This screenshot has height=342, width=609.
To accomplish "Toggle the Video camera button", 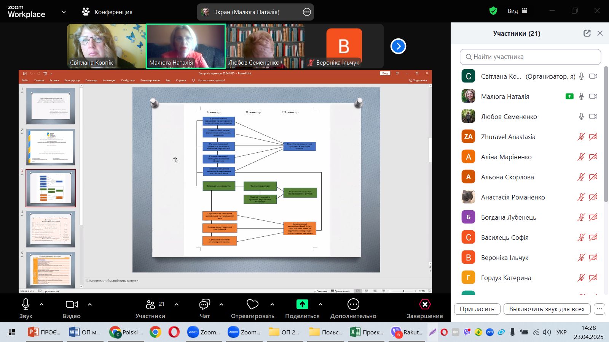I will (72, 304).
